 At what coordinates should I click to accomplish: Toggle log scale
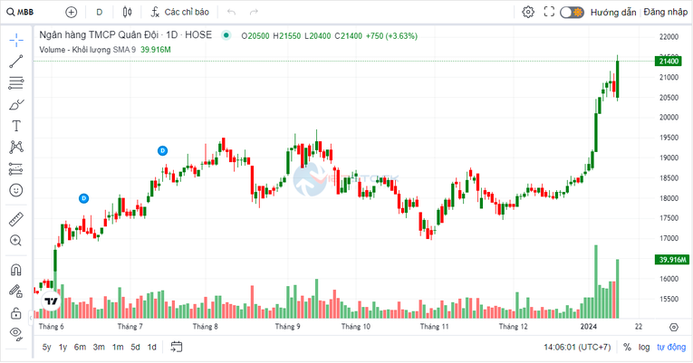(644, 347)
